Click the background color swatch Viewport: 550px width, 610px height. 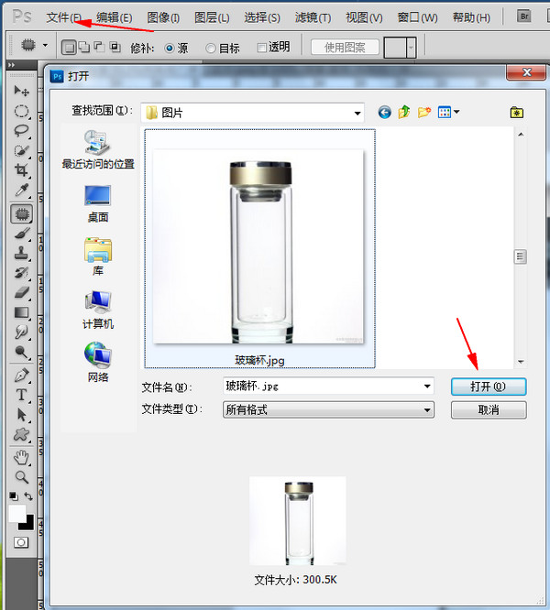tap(29, 526)
